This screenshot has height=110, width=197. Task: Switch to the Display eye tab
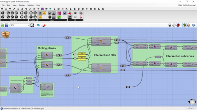click(x=38, y=9)
